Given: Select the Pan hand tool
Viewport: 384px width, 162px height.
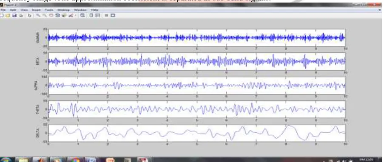Looking at the screenshot, I should pyautogui.click(x=51, y=15).
